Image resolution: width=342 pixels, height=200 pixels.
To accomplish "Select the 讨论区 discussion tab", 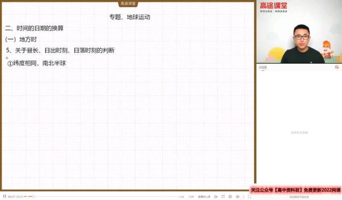I will coord(263,67).
